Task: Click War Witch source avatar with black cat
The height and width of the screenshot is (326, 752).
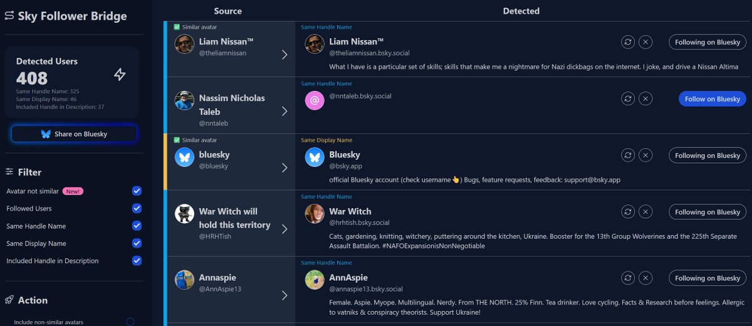Action: (184, 214)
